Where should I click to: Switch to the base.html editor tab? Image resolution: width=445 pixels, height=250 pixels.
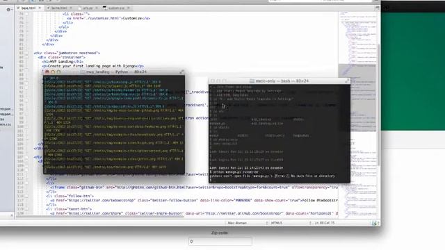point(29,8)
